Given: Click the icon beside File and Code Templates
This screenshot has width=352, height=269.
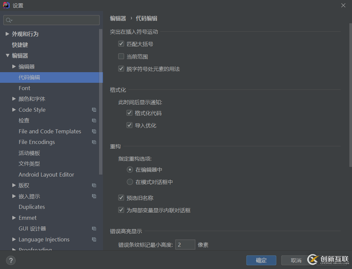Looking at the screenshot, I should pyautogui.click(x=94, y=131).
